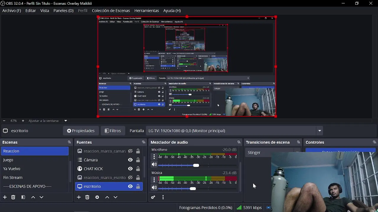378x212 pixels.
Task: Zoom out preview with minus icon
Action: (x=4, y=121)
